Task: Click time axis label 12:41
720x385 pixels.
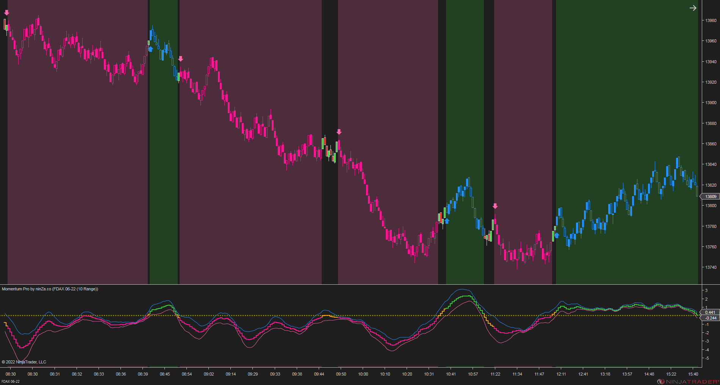Action: [583, 374]
